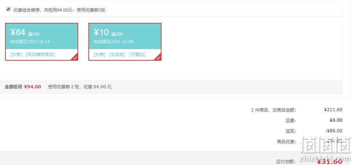Click the 金额抵用 ¥94.00 amount
Image resolution: width=354 pixels, height=165 pixels.
click(x=32, y=87)
